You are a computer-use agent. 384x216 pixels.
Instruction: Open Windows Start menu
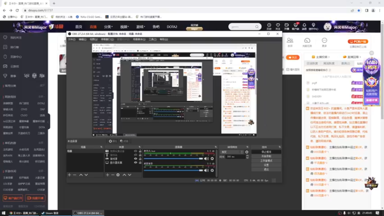tap(3, 213)
